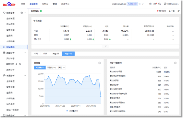Open the site switcher dropdown arrow
Viewport: 183px width, 118px height.
pyautogui.click(x=143, y=4)
